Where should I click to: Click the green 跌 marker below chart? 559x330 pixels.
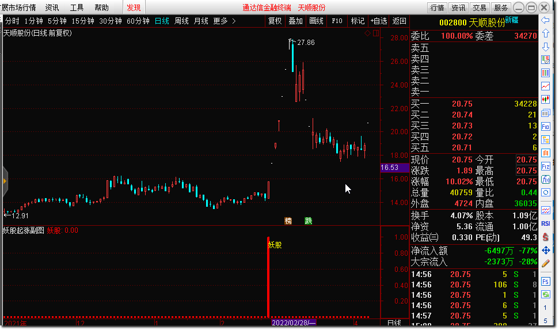click(x=309, y=221)
